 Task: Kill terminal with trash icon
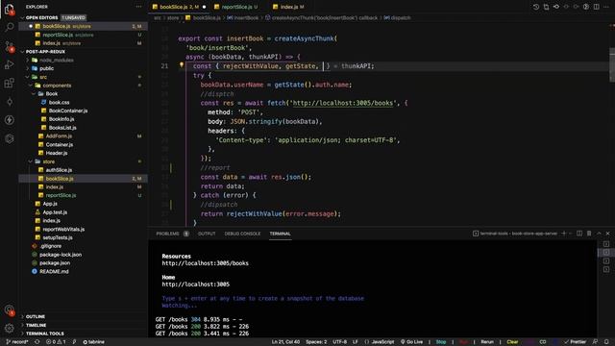click(x=589, y=234)
